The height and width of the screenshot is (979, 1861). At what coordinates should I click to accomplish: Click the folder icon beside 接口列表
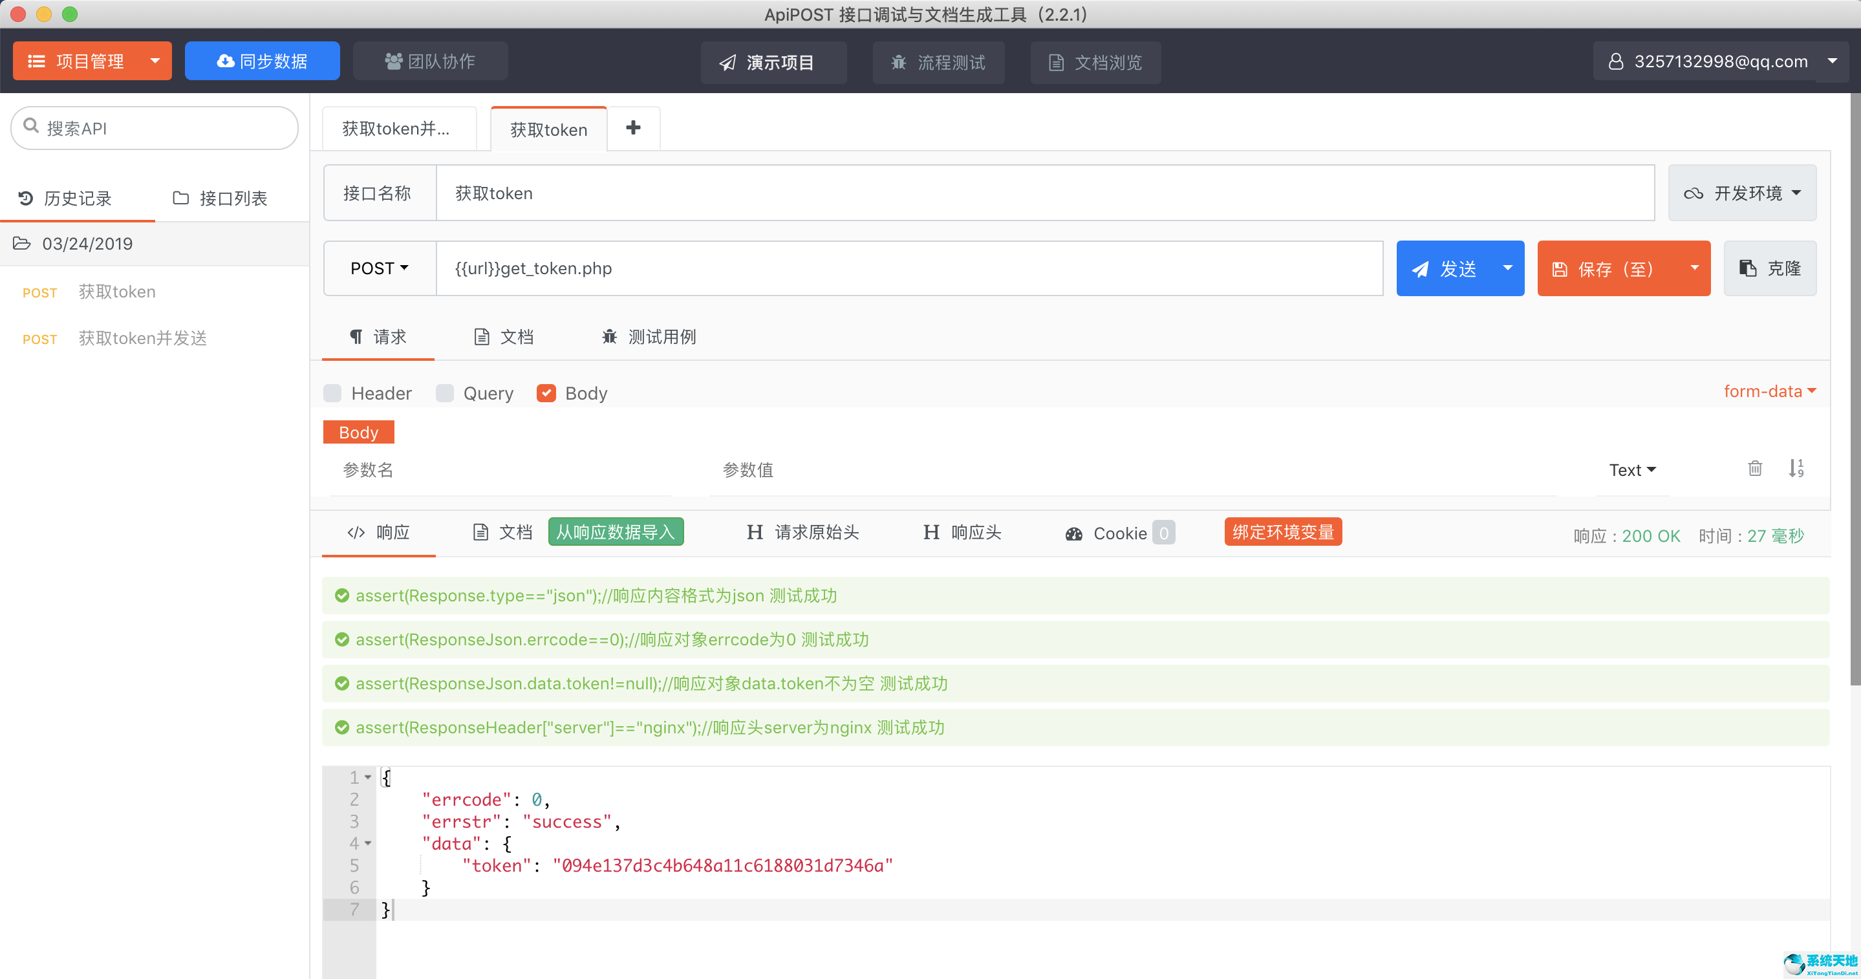pyautogui.click(x=180, y=198)
